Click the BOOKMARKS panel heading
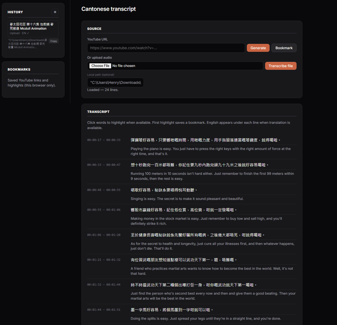Viewport: 337px width, 325px height. click(19, 70)
